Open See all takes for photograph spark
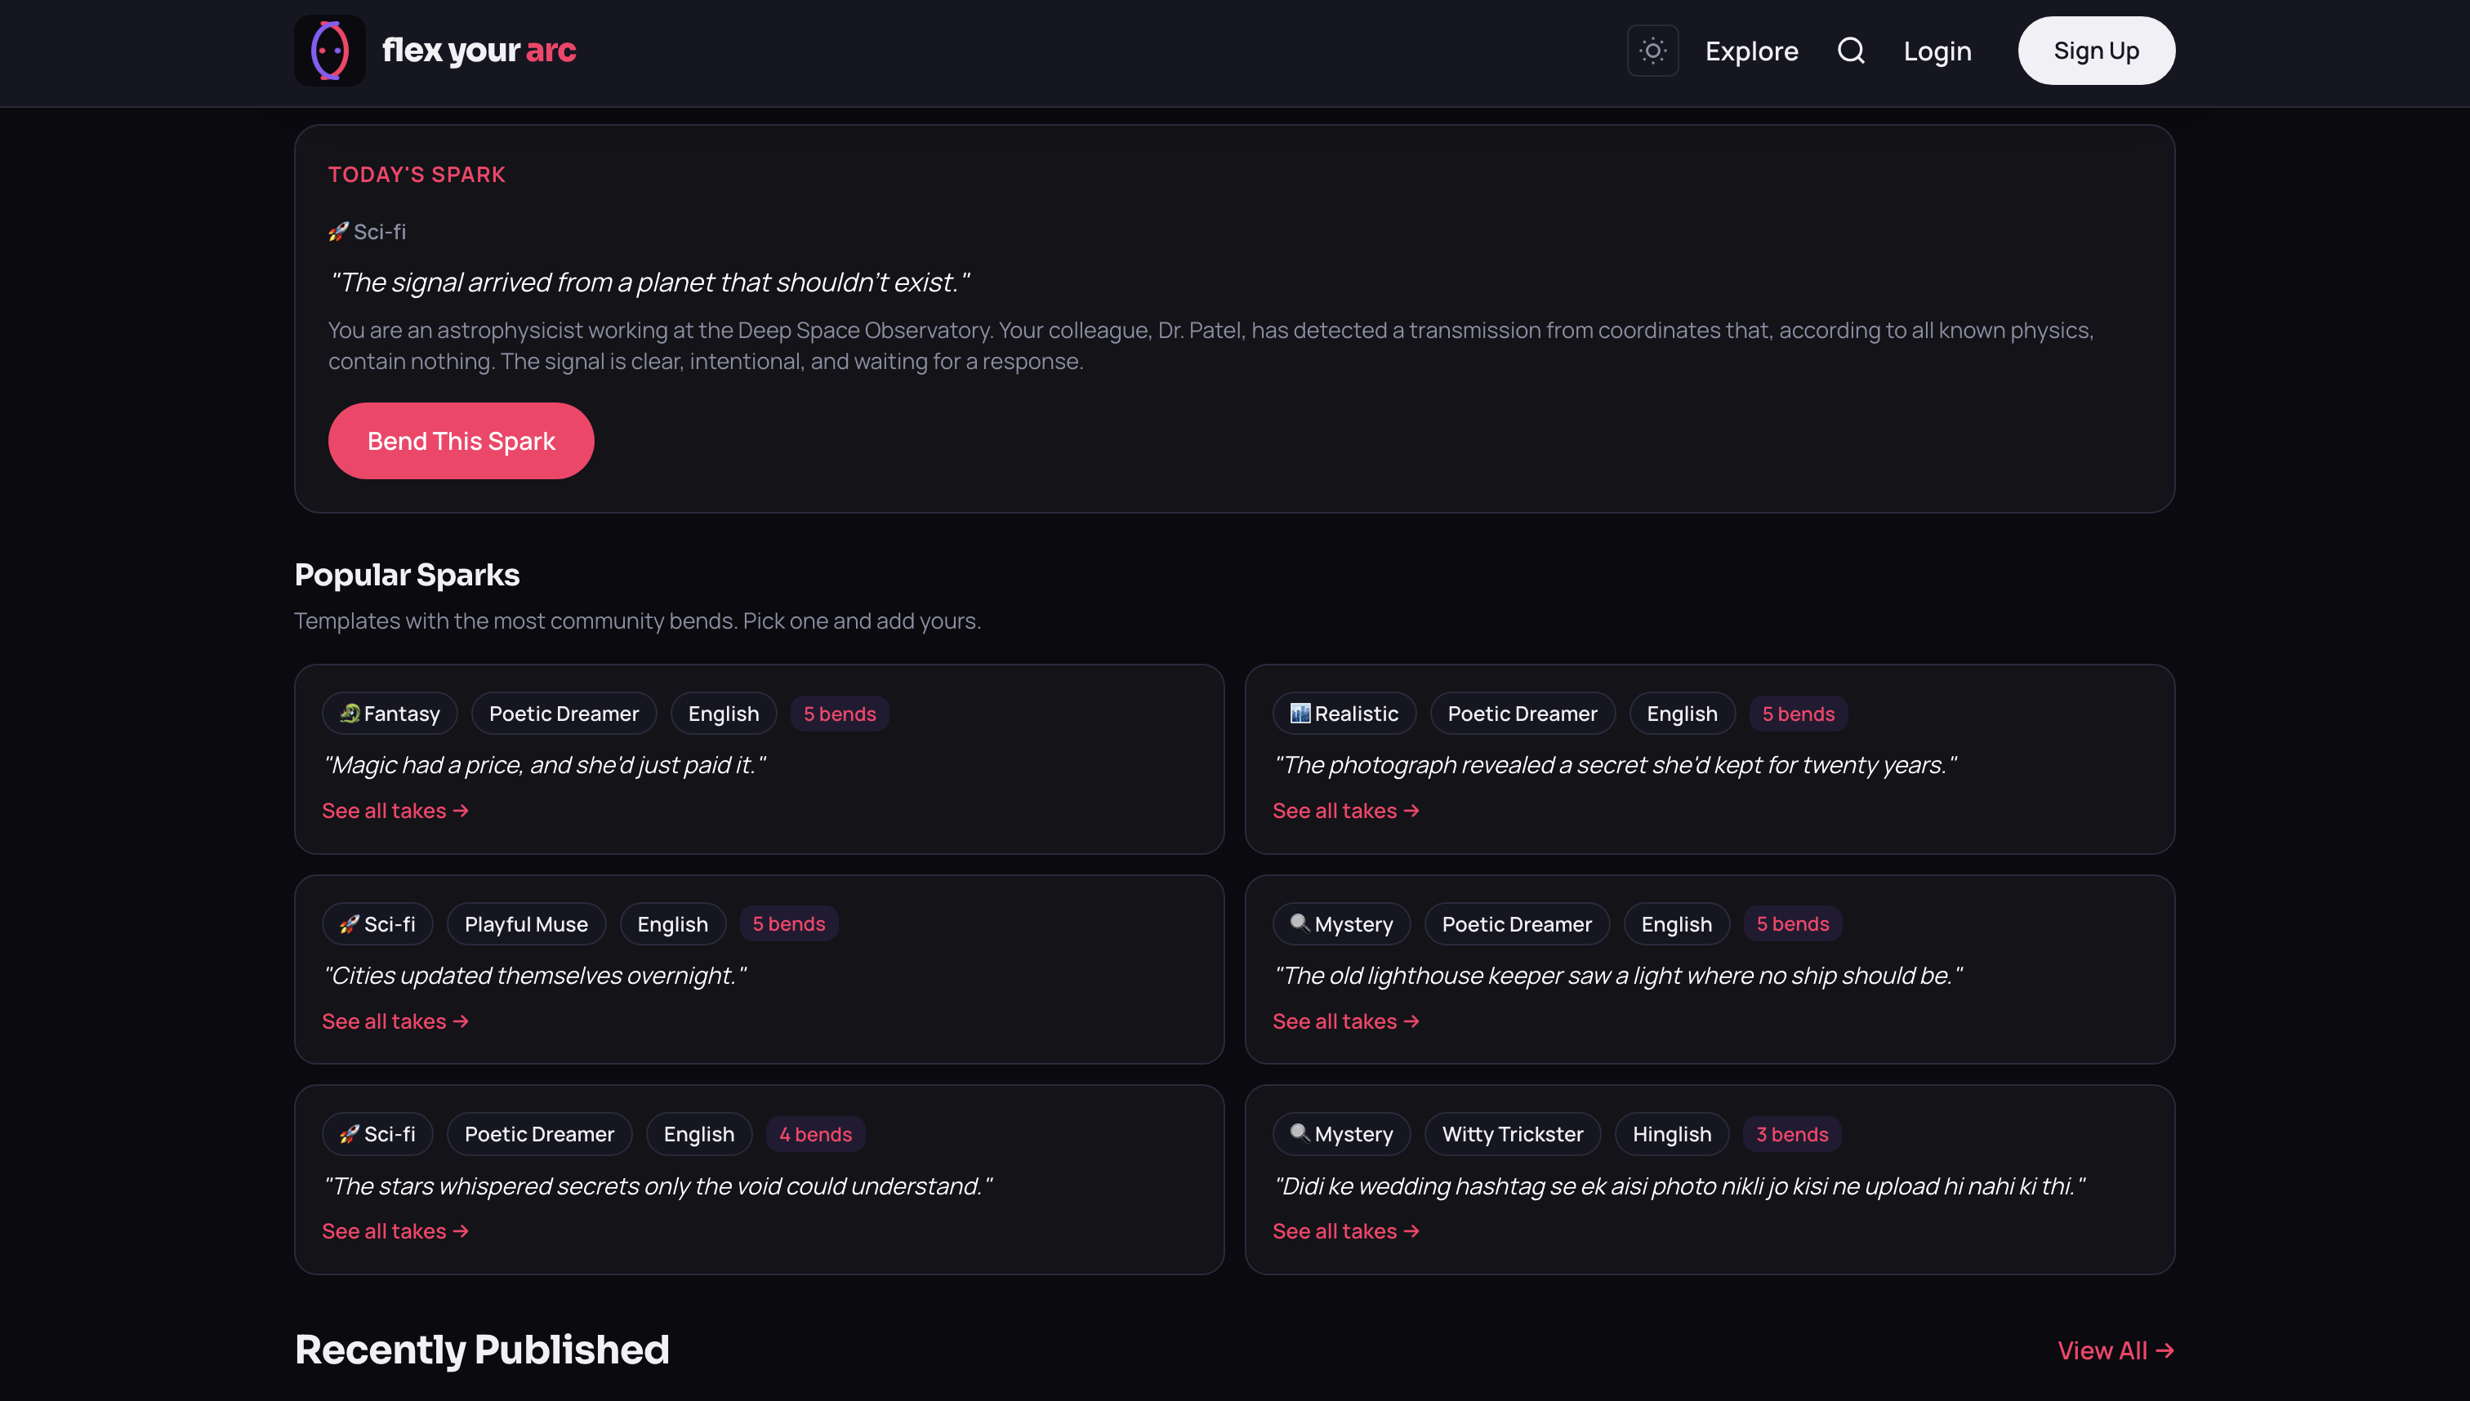 point(1344,810)
